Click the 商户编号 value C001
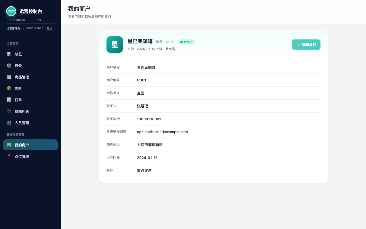366x229 pixels. [142, 80]
